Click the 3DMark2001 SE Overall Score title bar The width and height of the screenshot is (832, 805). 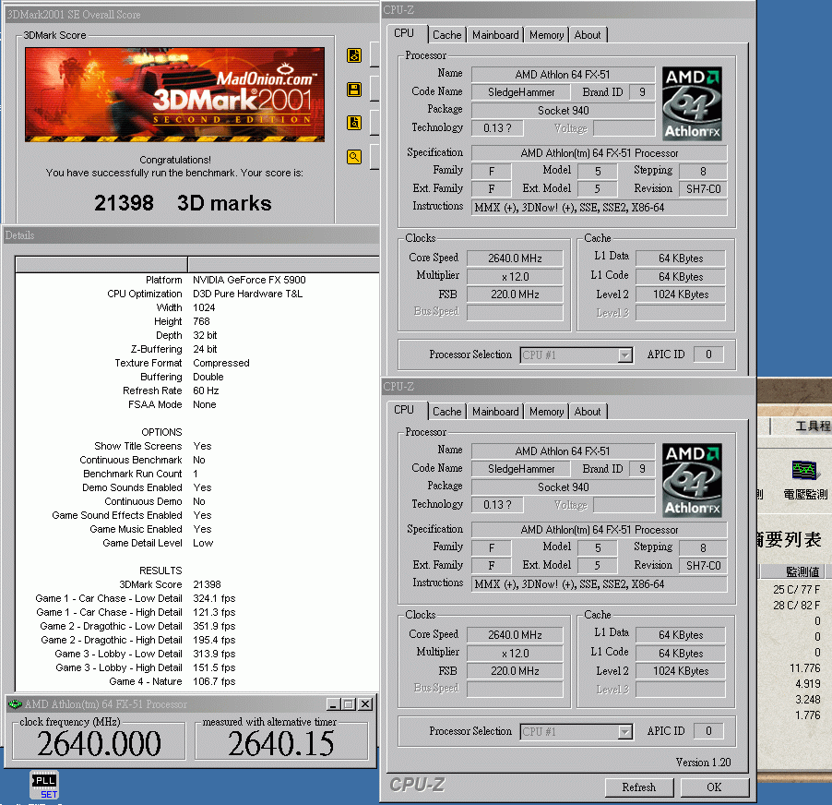coord(191,15)
